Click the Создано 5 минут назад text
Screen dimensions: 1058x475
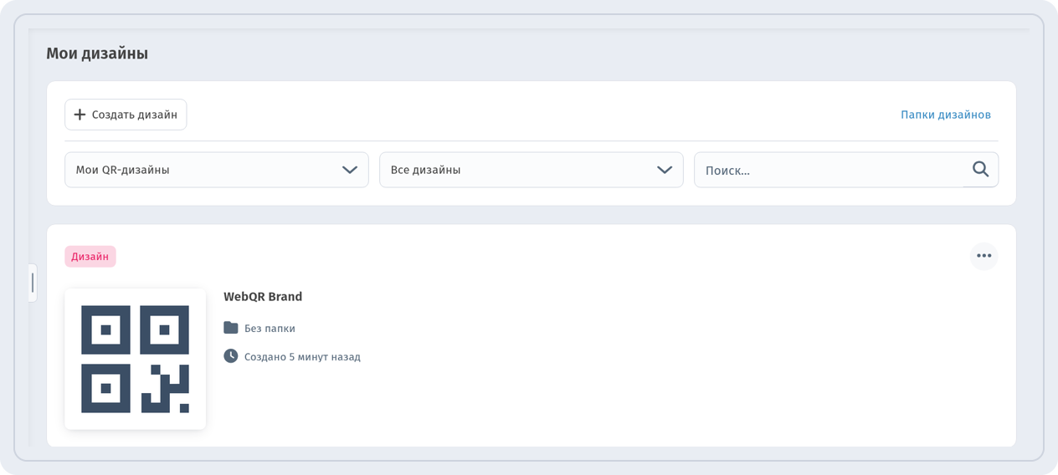(x=302, y=357)
